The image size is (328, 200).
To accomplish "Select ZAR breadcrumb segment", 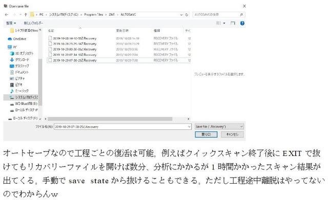I will [x=112, y=15].
